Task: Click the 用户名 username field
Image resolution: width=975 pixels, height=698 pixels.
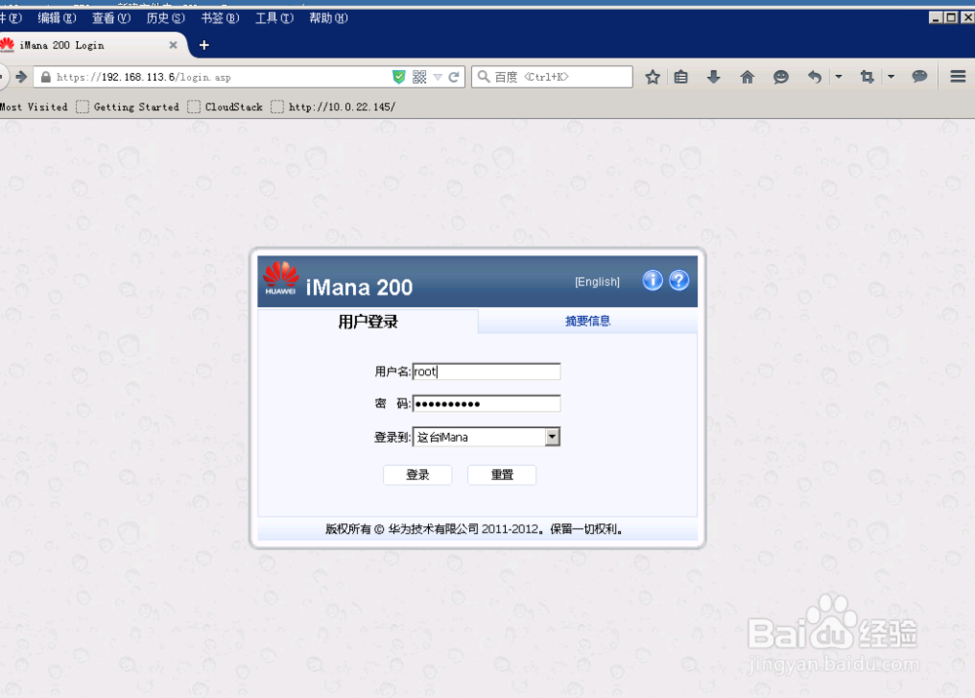Action: coord(487,371)
